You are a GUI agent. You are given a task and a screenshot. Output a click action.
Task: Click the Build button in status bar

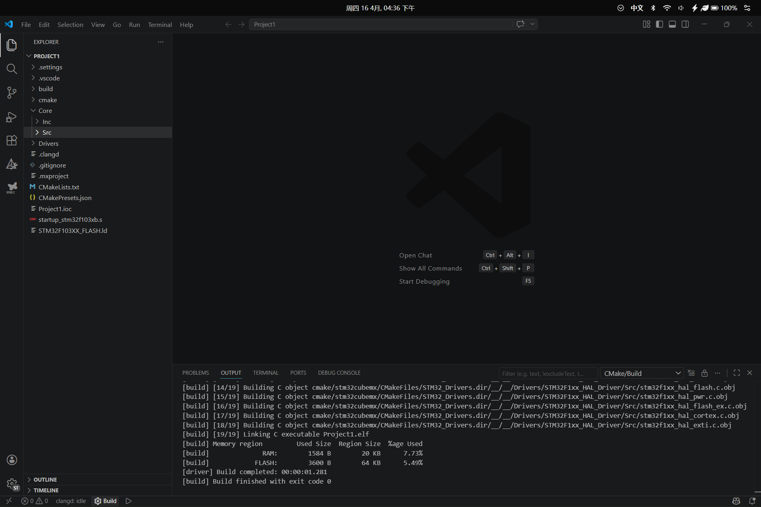(x=105, y=501)
